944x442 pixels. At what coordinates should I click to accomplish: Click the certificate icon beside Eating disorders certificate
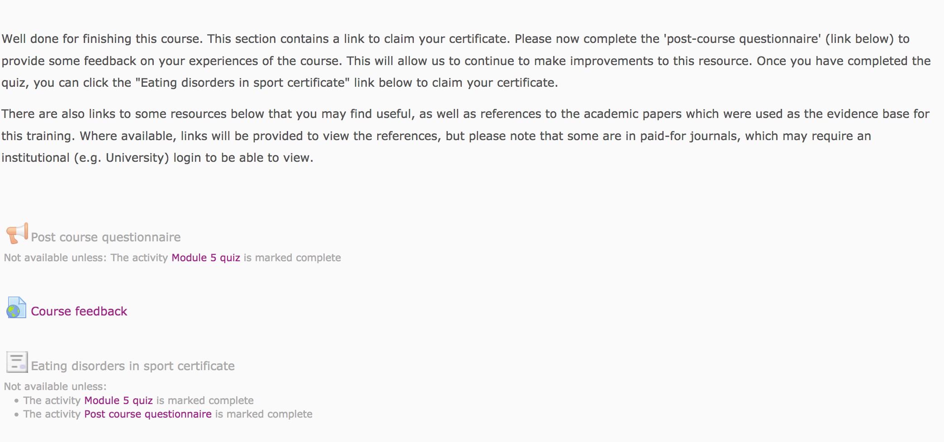[17, 362]
